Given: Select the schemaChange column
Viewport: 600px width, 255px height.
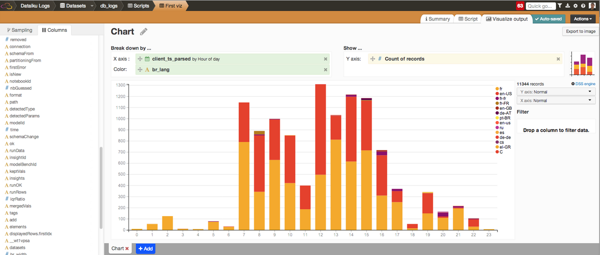Looking at the screenshot, I should tap(24, 137).
